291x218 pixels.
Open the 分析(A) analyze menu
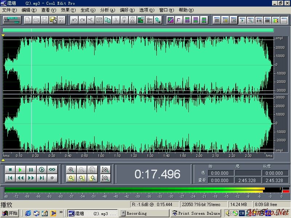tap(107, 10)
